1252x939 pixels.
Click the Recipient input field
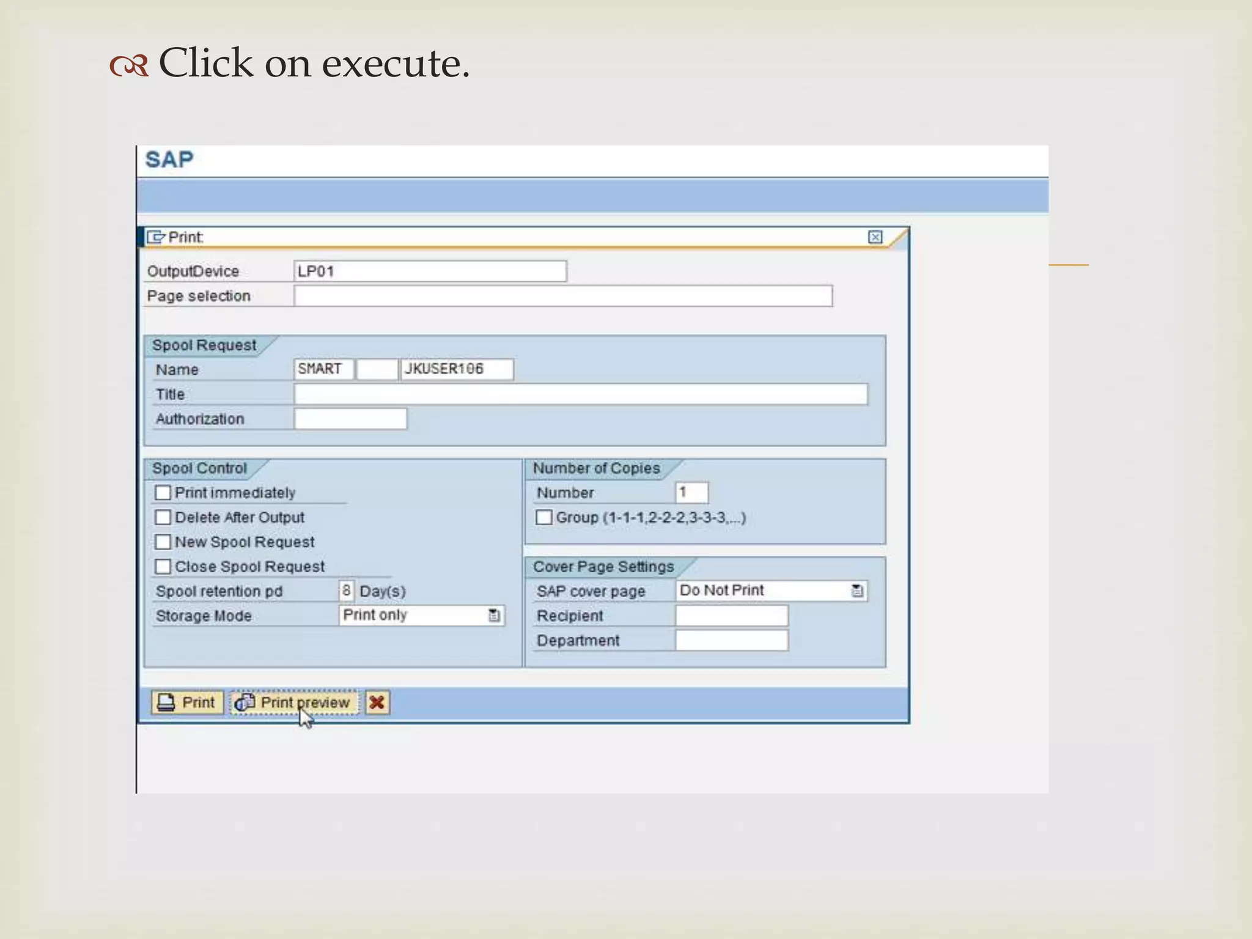click(731, 616)
